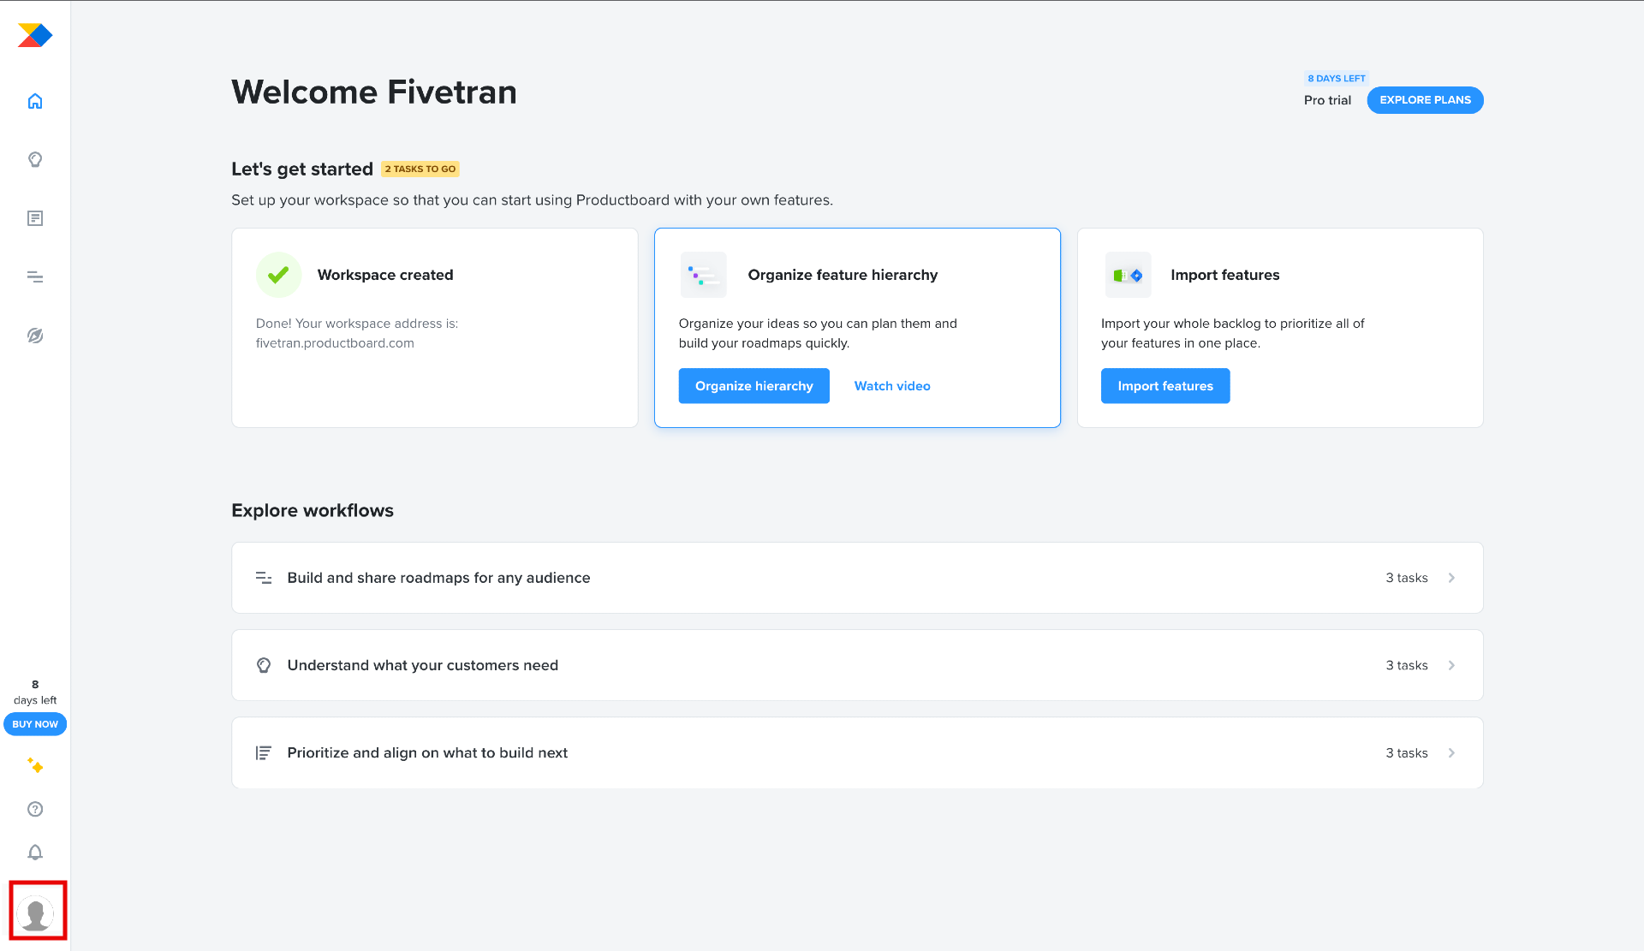Click the Buy Now button

pos(35,724)
